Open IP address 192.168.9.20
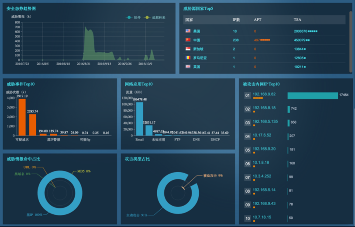 point(264,149)
